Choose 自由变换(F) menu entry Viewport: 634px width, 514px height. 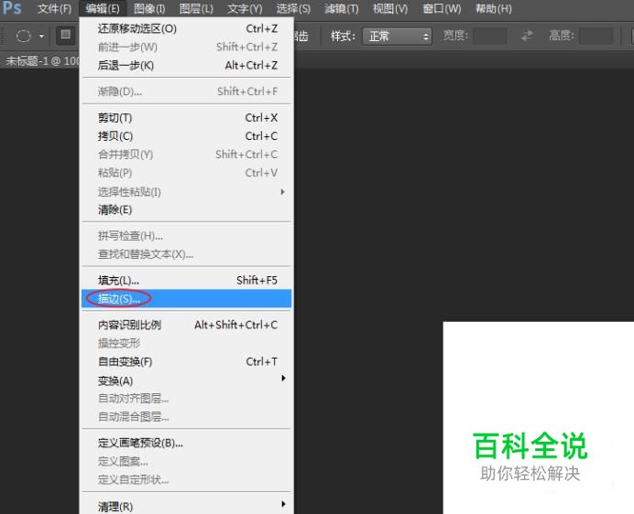186,361
